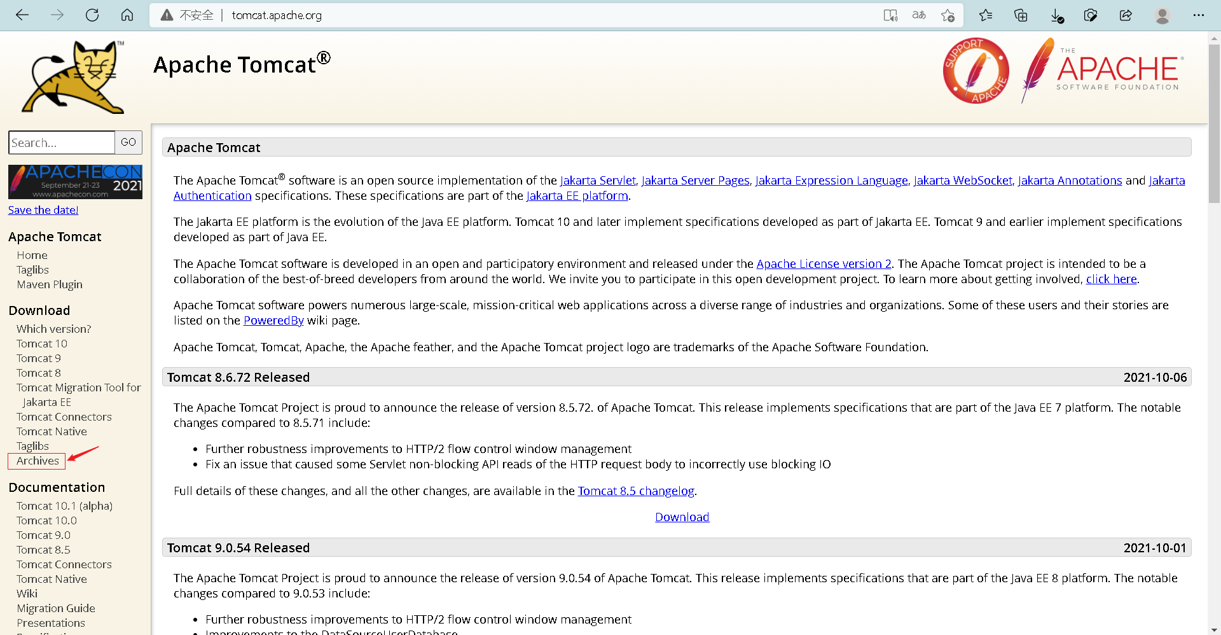
Task: Open the browser profile icon
Action: point(1162,15)
